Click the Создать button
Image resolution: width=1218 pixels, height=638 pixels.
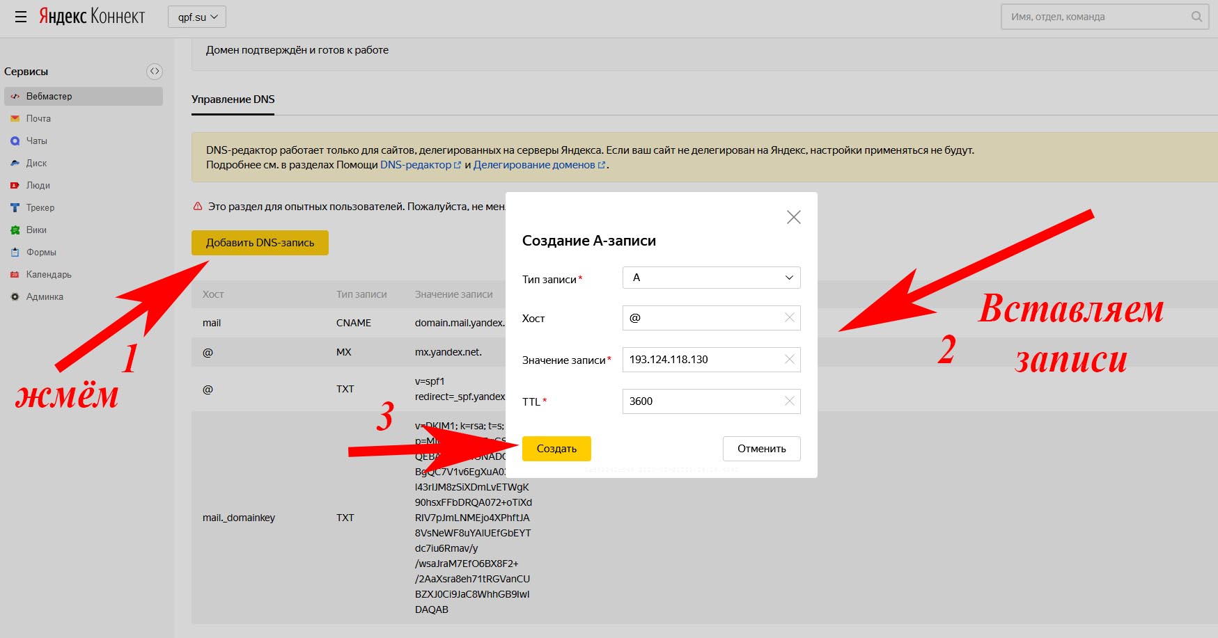pyautogui.click(x=556, y=449)
